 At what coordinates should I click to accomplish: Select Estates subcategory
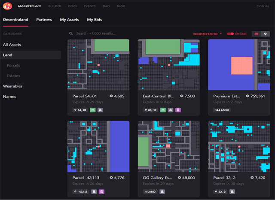tap(13, 76)
